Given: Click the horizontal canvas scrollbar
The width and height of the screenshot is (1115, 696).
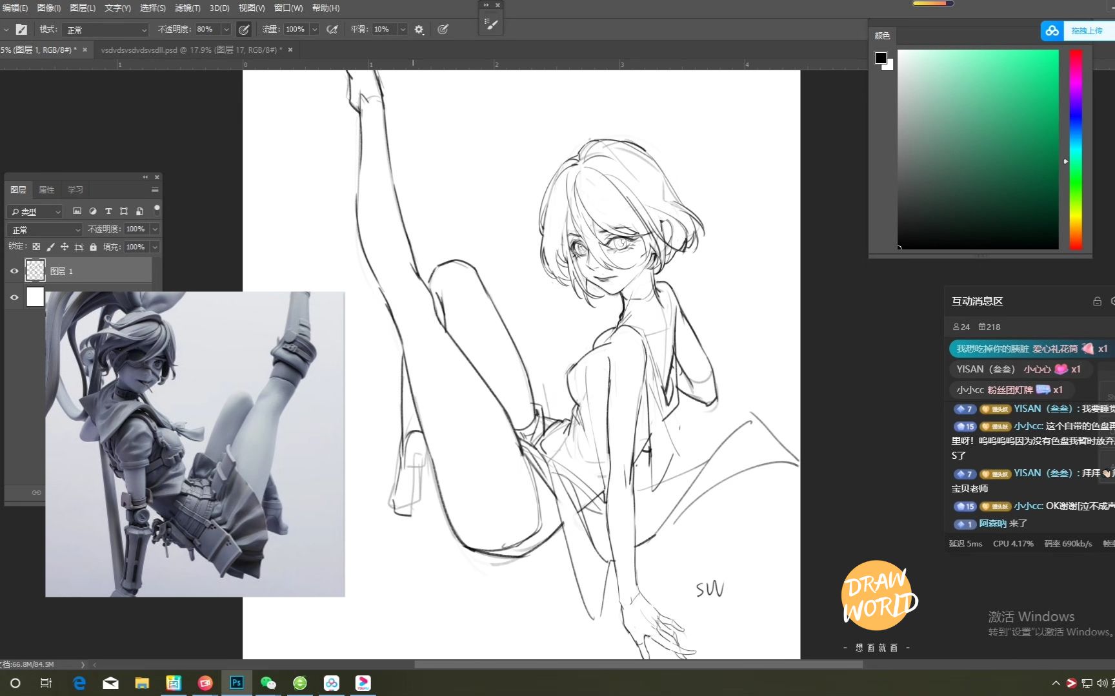Looking at the screenshot, I should click(638, 664).
